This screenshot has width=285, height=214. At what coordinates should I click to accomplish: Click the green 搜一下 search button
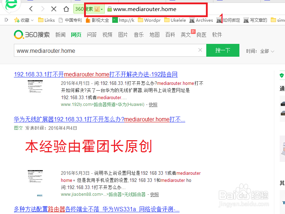pyautogui.click(x=223, y=50)
